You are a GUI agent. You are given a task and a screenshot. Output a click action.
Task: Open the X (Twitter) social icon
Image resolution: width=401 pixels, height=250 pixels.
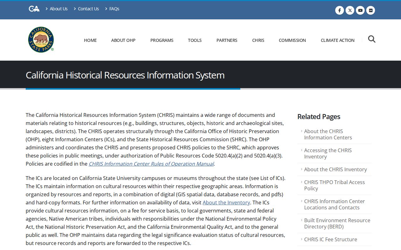pyautogui.click(x=350, y=10)
